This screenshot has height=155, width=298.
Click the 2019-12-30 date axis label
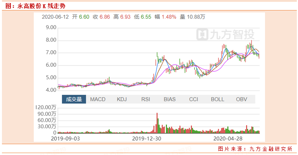tap(146, 138)
